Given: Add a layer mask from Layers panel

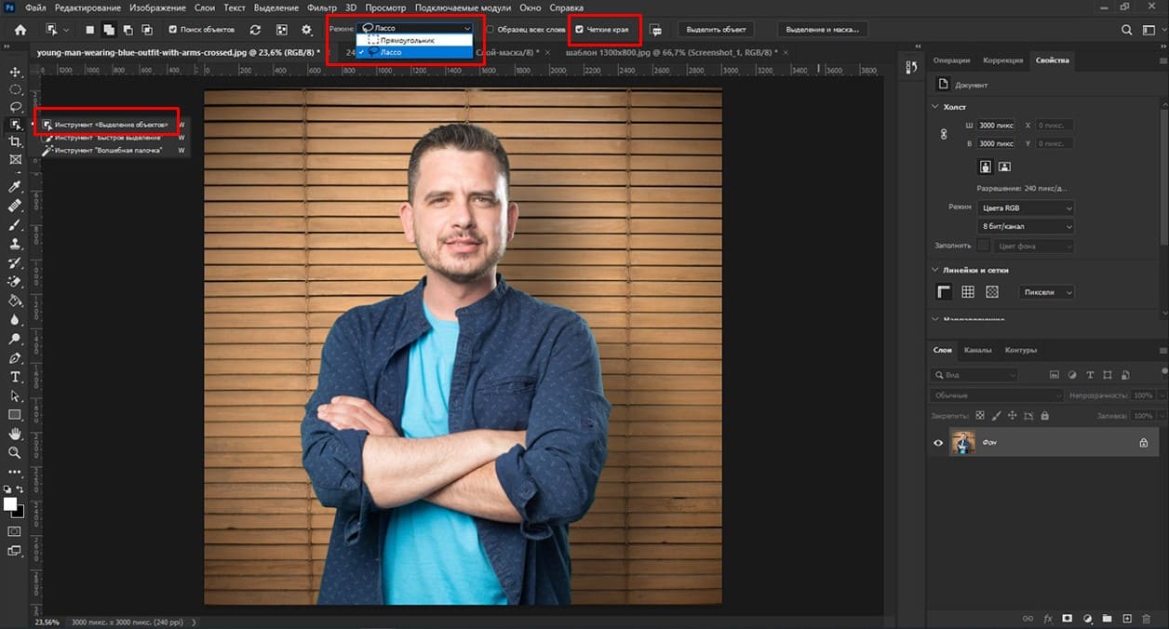Looking at the screenshot, I should point(1067,618).
